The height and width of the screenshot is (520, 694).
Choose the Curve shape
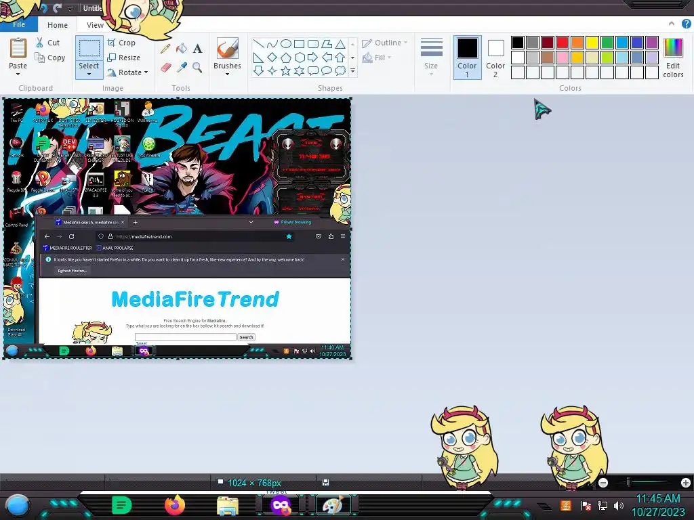pos(272,44)
